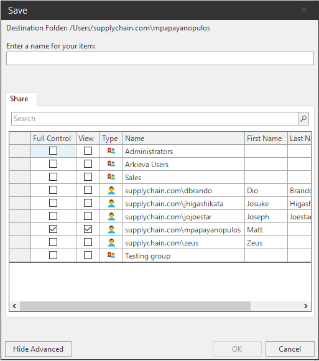Grant View to Sales group
Viewport: 319px width, 361px height.
coord(88,177)
